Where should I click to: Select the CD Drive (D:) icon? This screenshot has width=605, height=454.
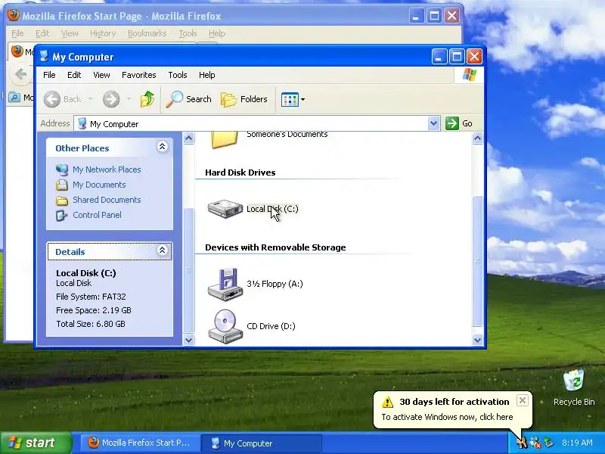[x=225, y=326]
